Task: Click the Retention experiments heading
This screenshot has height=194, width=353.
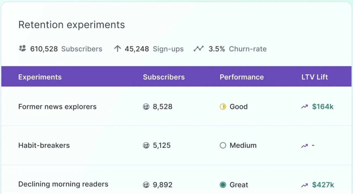Action: pyautogui.click(x=72, y=25)
